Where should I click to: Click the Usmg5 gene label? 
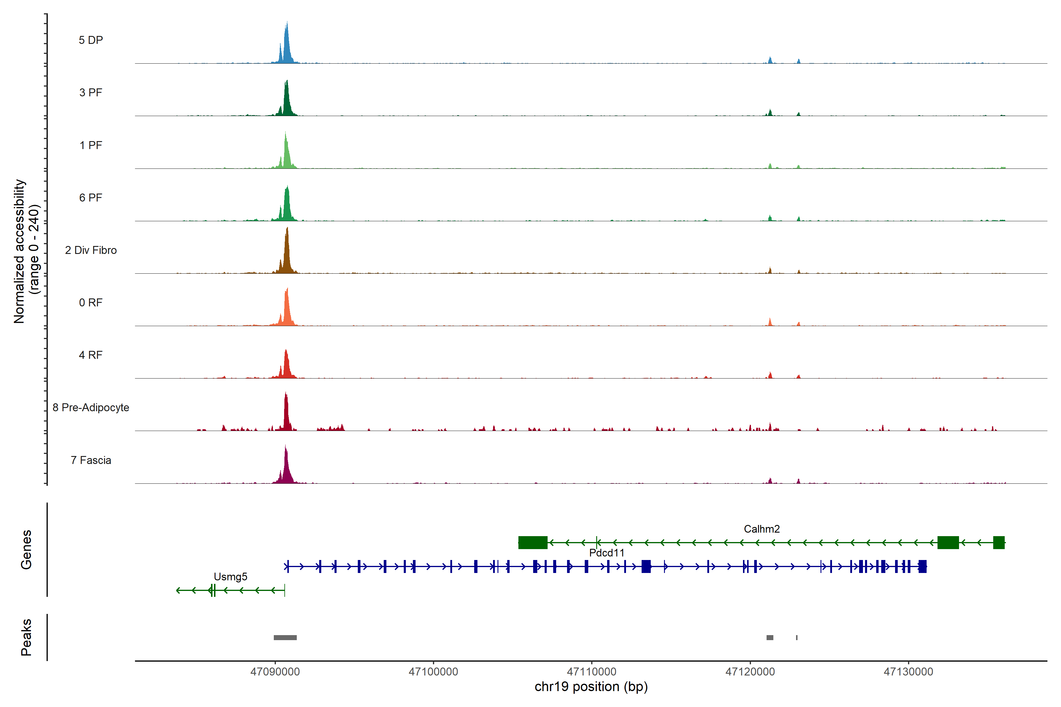pyautogui.click(x=230, y=577)
